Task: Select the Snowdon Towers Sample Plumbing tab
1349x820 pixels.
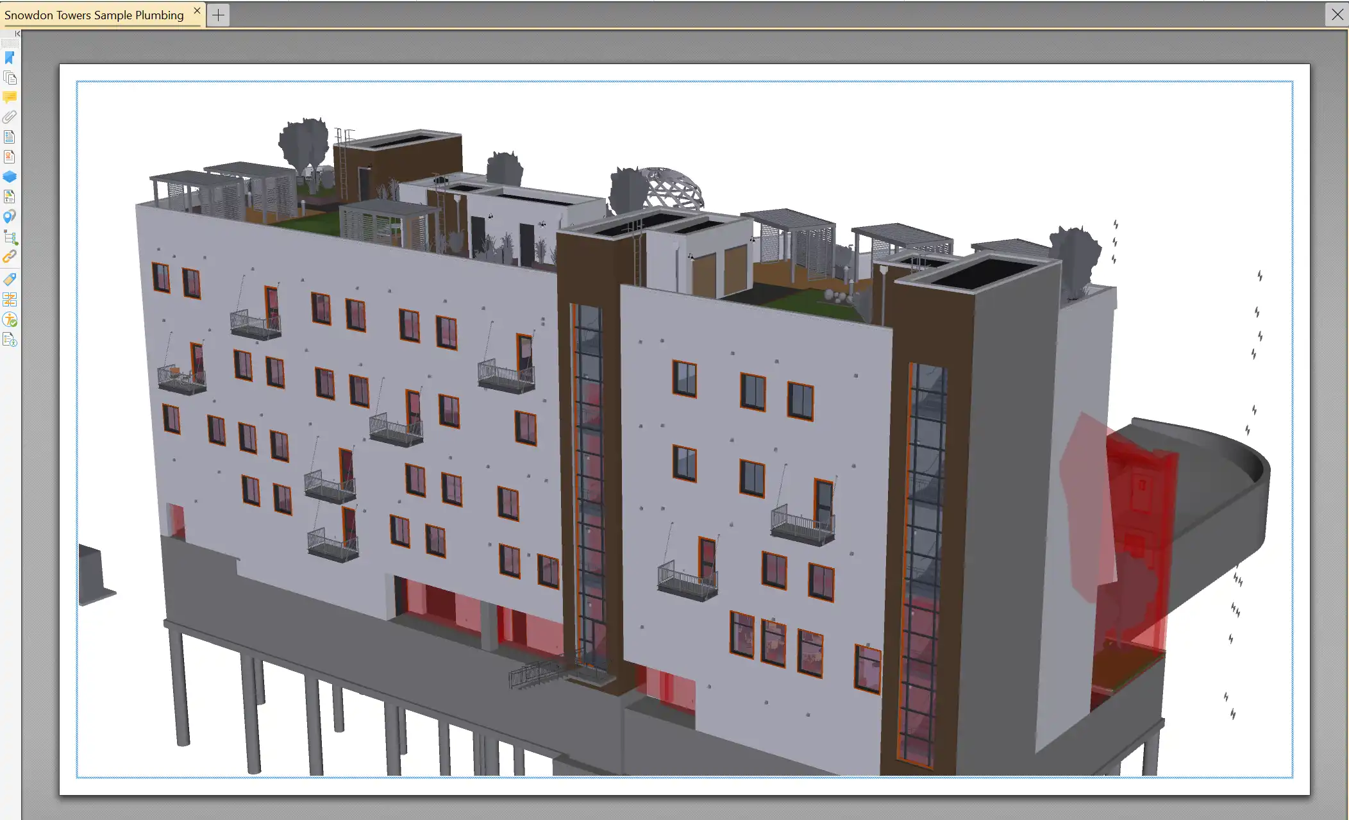Action: (94, 15)
